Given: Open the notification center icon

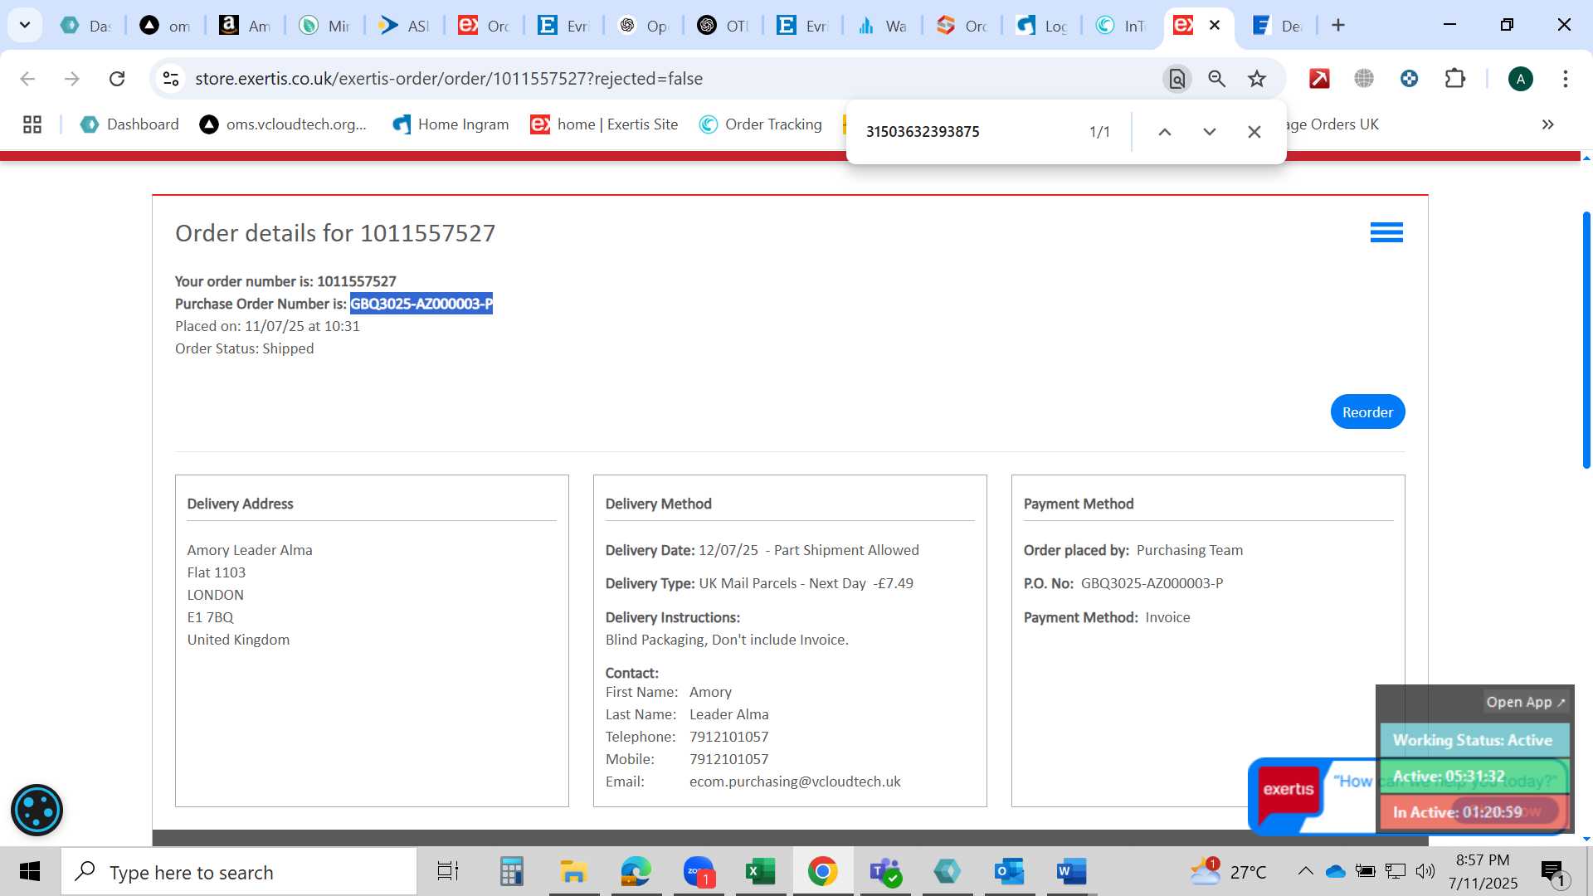Looking at the screenshot, I should point(1554,872).
